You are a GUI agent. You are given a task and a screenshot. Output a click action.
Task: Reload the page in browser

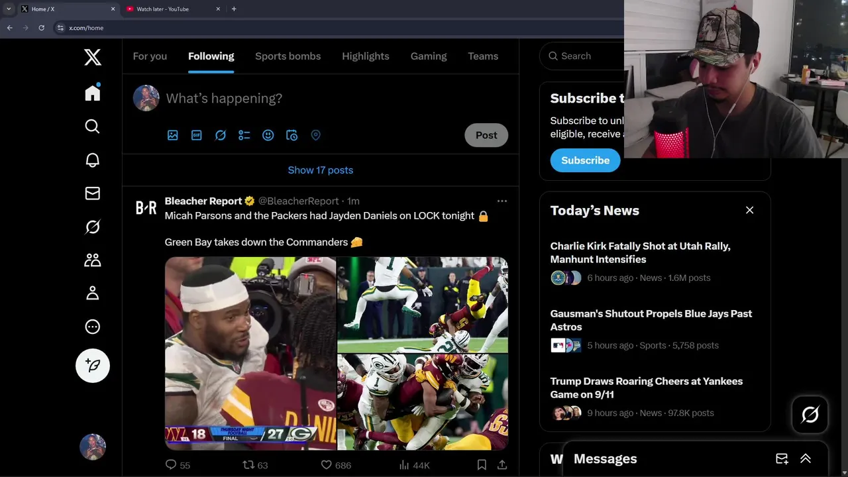41,28
